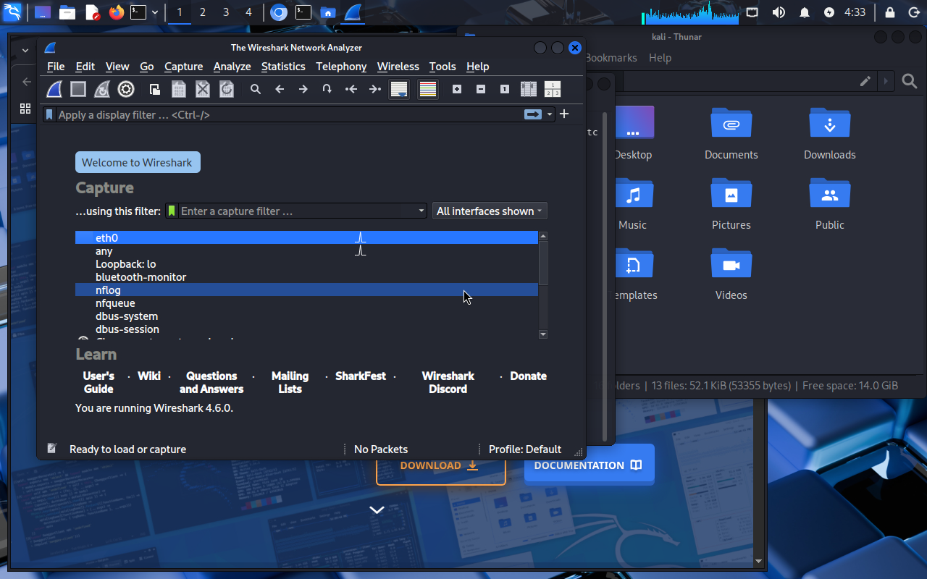Click the interface list vertical scrollbar
Image resolution: width=927 pixels, height=579 pixels.
coord(543,264)
